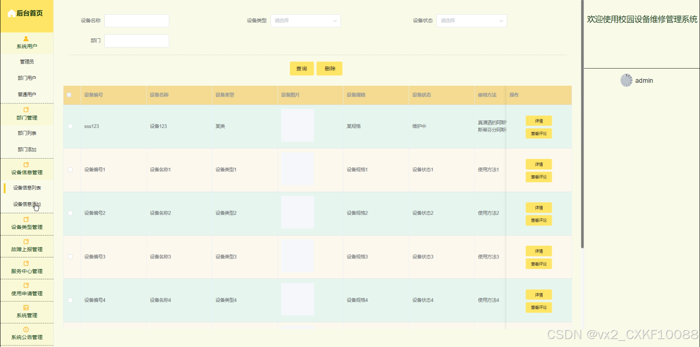The height and width of the screenshot is (347, 700).
Task: Click the icon above 故障上报管理
Action: pos(26,242)
